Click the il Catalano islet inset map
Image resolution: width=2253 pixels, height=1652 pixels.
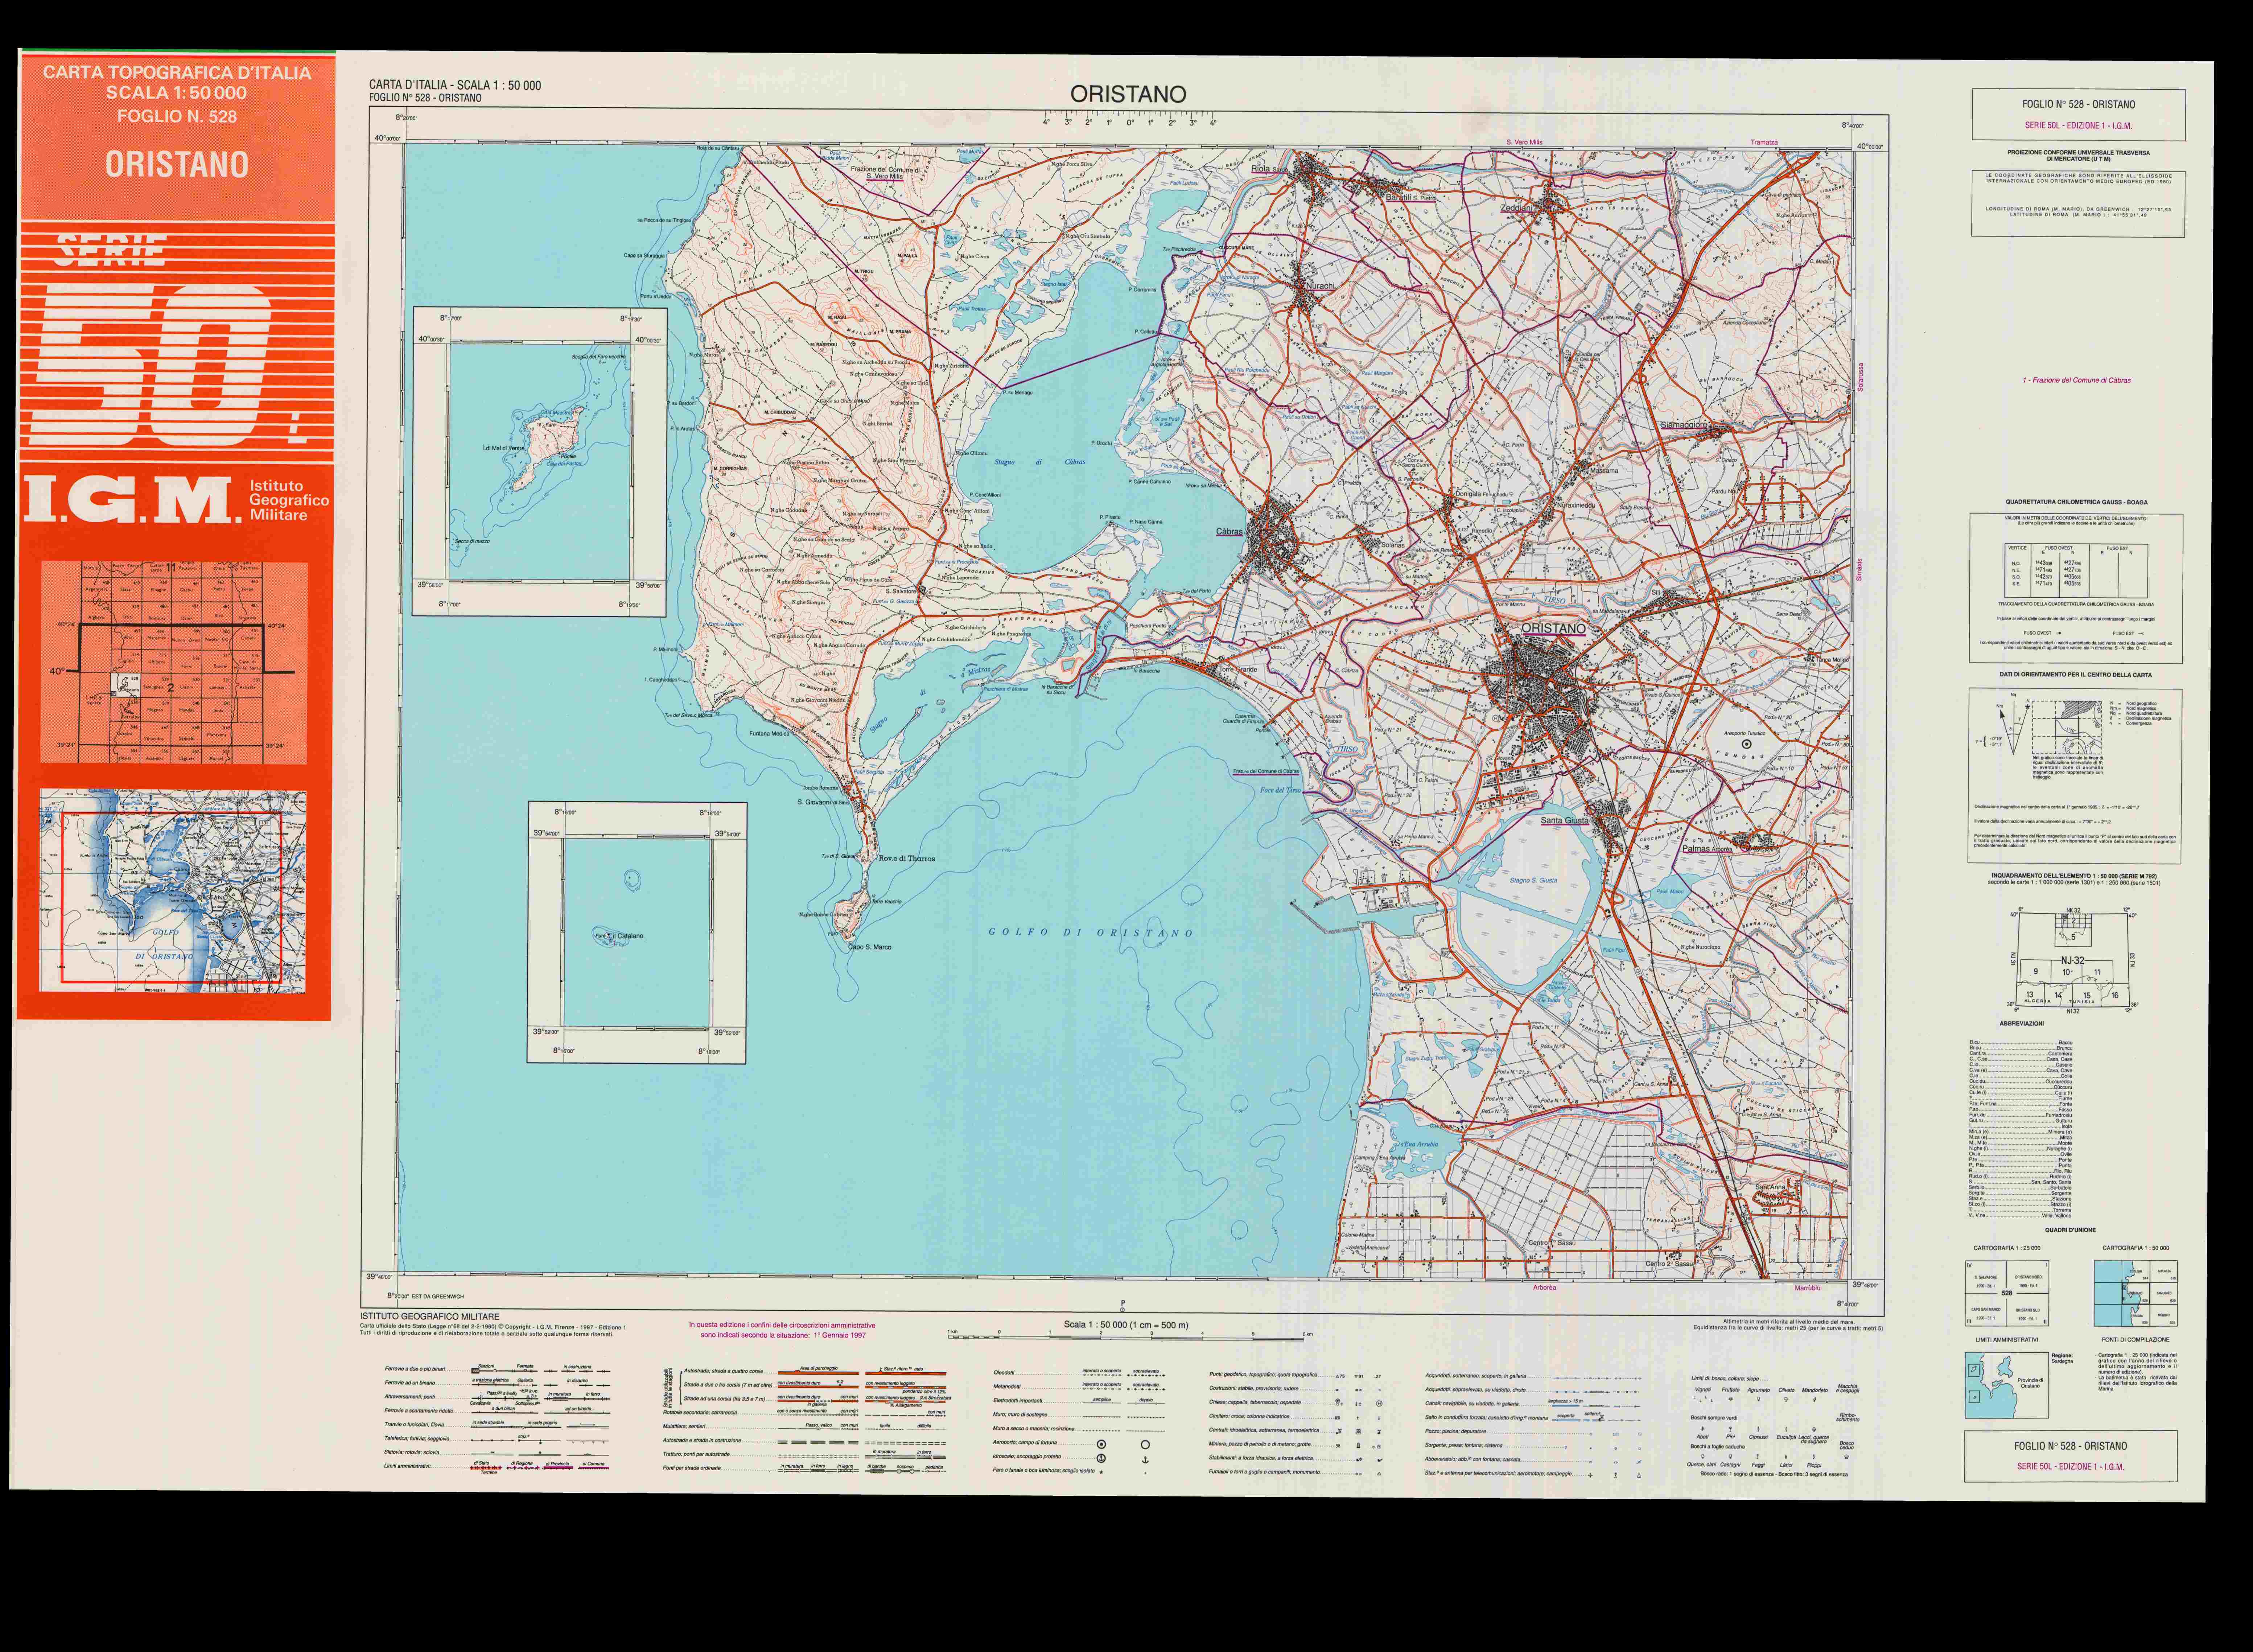(x=637, y=932)
